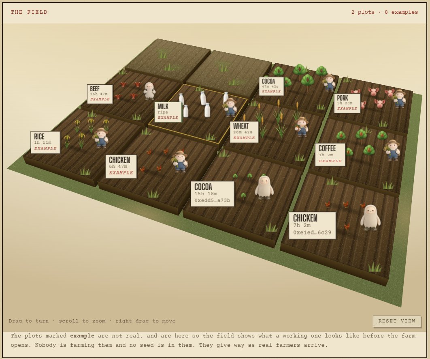Screen dimensions: 430x359
Task: Click the farmer on the example cocoa plot
Action: [329, 82]
